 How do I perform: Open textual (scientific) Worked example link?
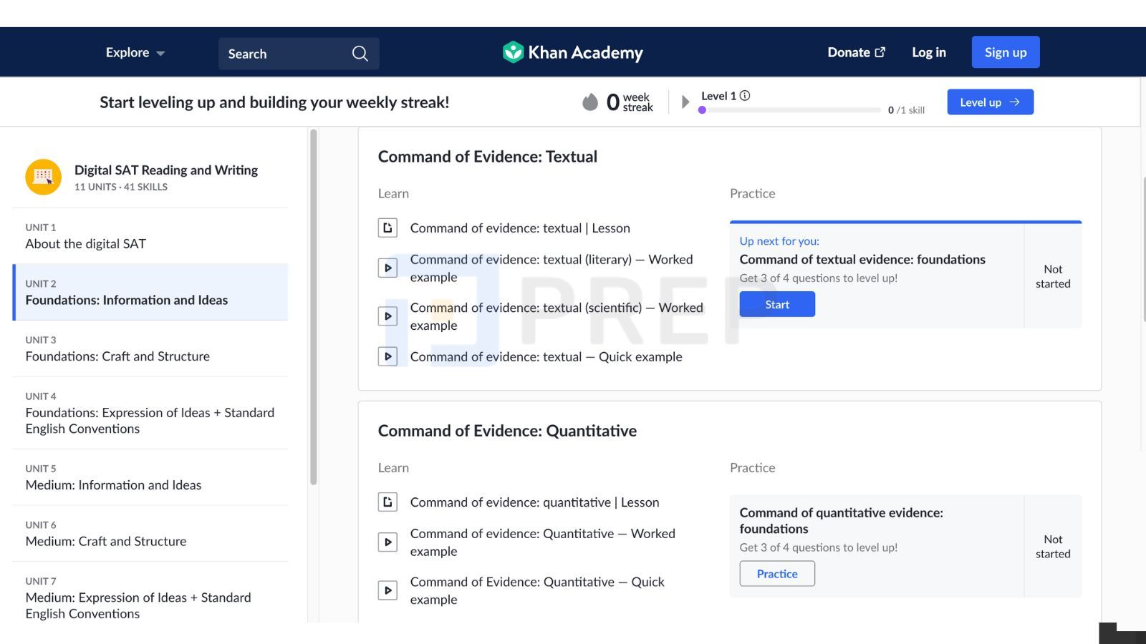click(557, 316)
